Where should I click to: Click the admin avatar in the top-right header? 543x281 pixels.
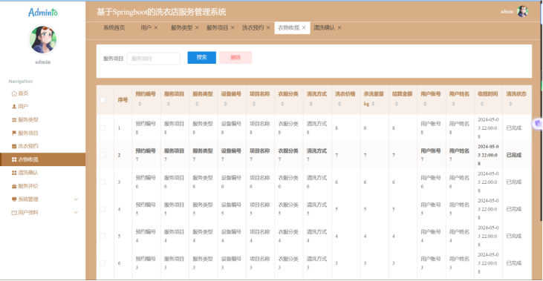[x=522, y=11]
